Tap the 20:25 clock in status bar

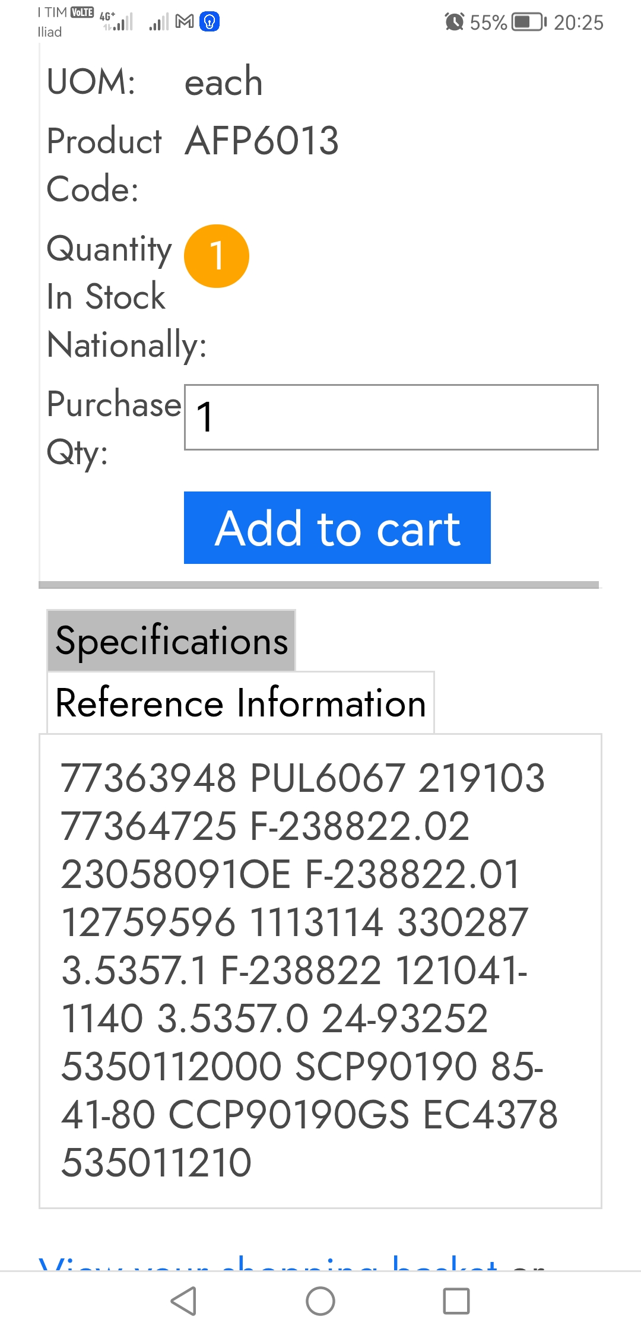[x=578, y=23]
